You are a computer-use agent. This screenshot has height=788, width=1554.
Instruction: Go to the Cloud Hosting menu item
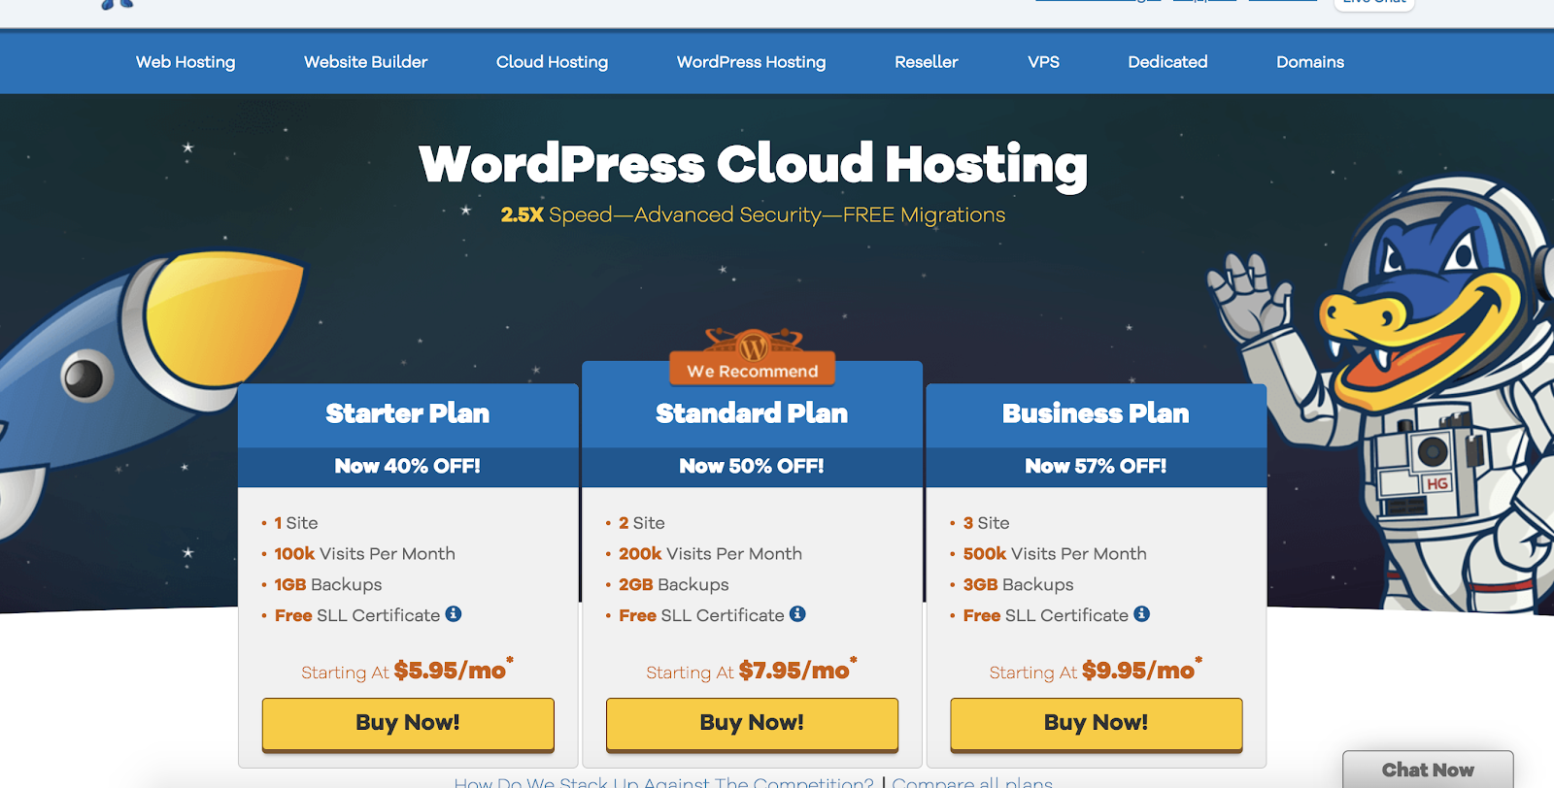click(552, 62)
